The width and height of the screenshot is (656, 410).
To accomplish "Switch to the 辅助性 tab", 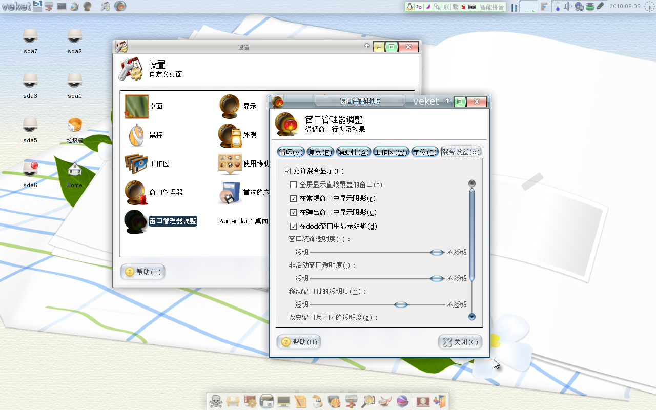I will (353, 152).
